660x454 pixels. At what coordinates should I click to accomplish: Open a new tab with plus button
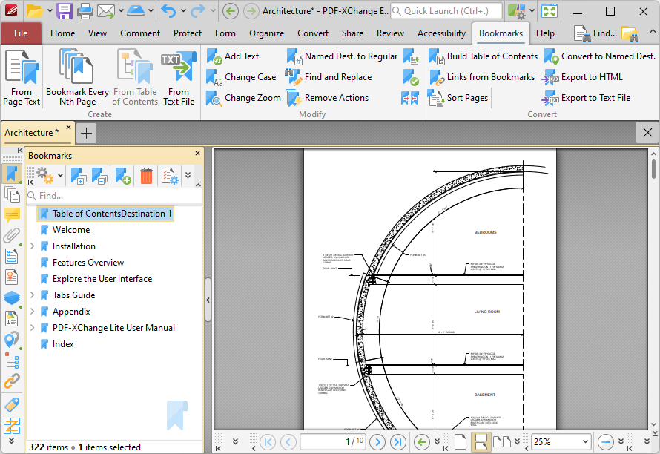(x=86, y=133)
